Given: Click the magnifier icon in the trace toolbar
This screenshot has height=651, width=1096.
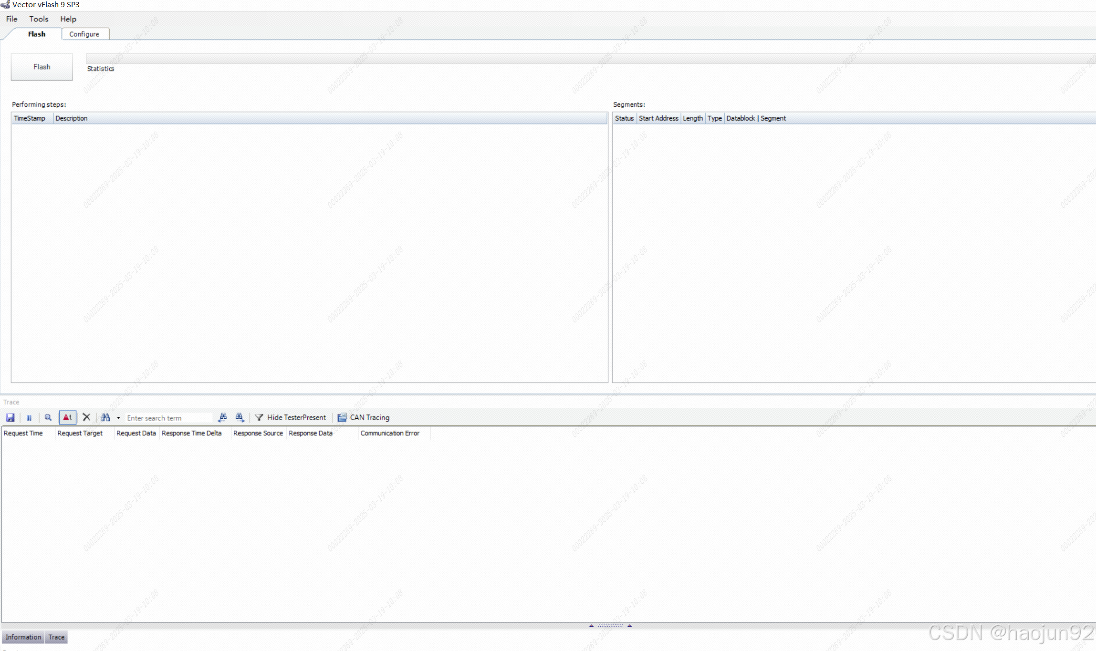Looking at the screenshot, I should pos(48,418).
